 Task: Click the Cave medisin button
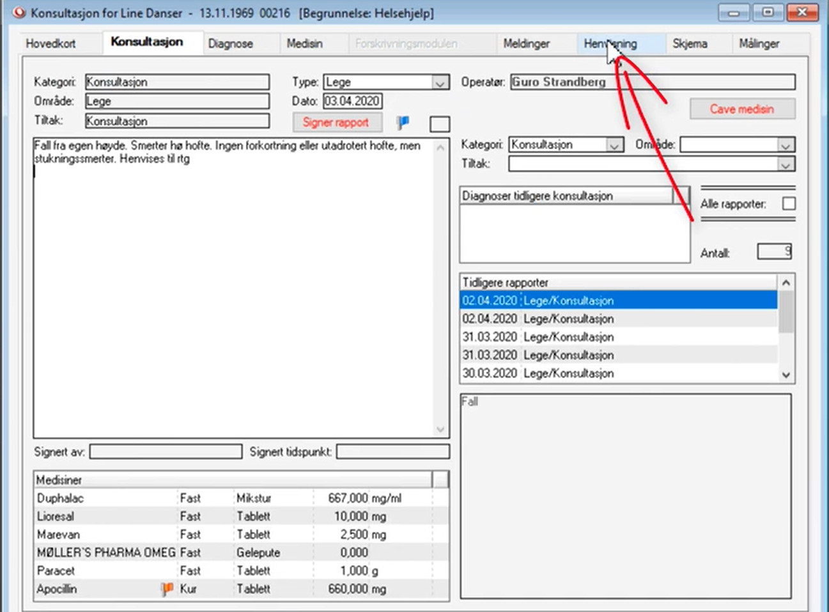[742, 109]
